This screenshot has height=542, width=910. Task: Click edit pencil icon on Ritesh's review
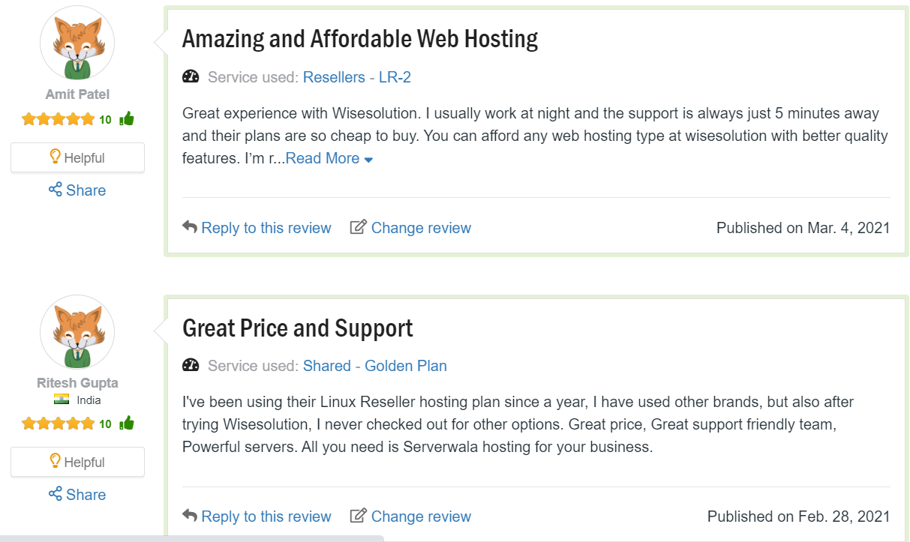pyautogui.click(x=359, y=516)
